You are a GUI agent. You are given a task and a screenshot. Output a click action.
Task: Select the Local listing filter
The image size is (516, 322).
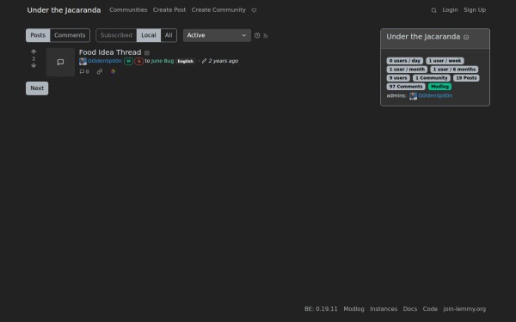point(149,35)
